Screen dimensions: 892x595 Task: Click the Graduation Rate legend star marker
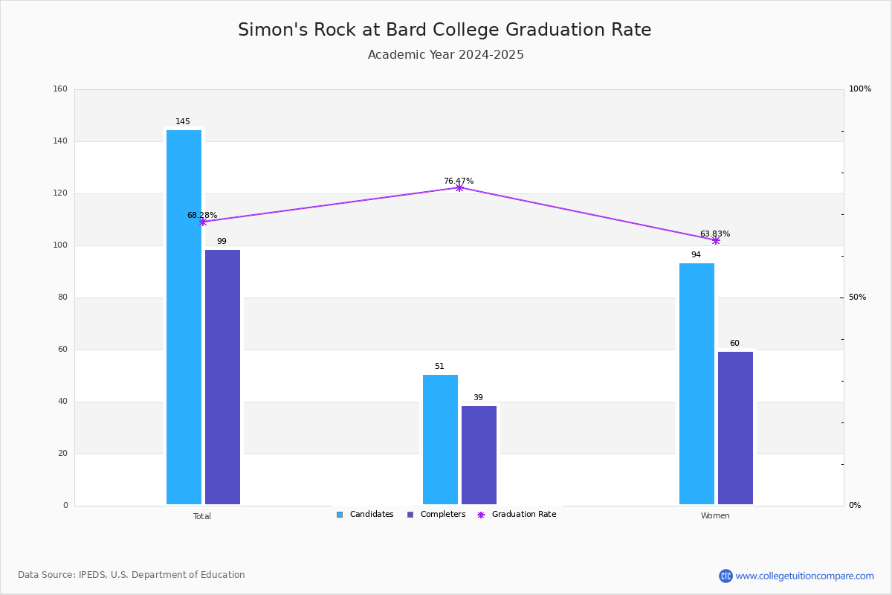[481, 515]
